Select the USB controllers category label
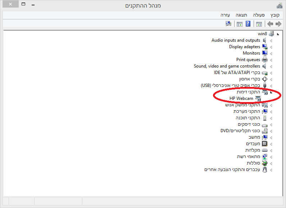Viewport: 286px width, 208px height. [x=230, y=85]
